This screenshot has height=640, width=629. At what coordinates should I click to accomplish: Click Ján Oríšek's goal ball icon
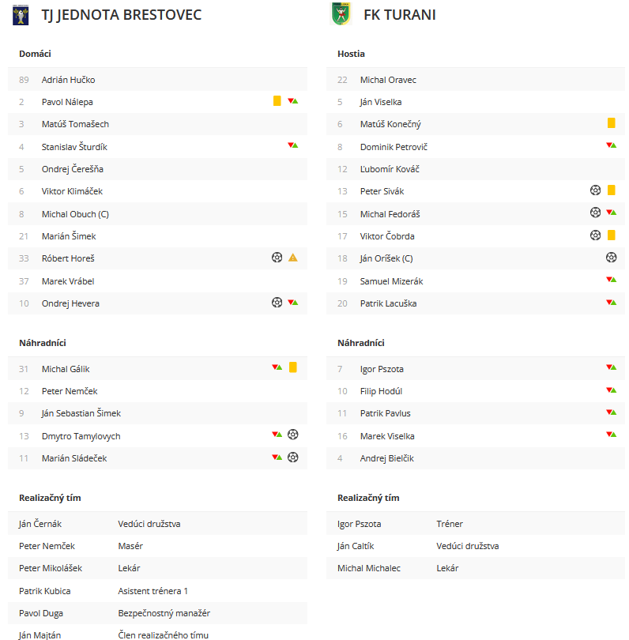(611, 258)
